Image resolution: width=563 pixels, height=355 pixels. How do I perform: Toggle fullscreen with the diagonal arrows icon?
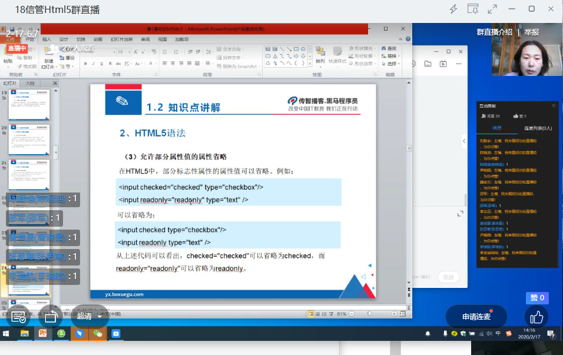[x=492, y=9]
